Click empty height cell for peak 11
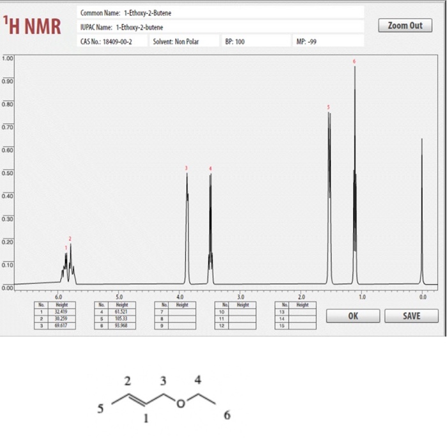This screenshot has width=447, height=439. (x=242, y=319)
